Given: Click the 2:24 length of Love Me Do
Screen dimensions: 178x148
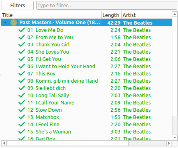Looking at the screenshot, I should coord(115,30).
